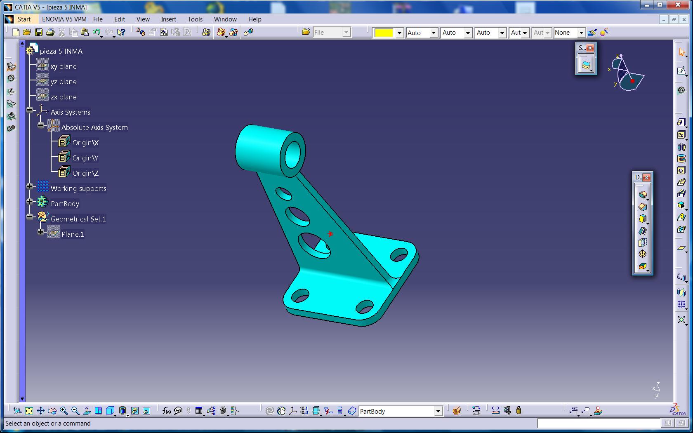The image size is (693, 433).
Task: Open the Start menu
Action: 24,19
